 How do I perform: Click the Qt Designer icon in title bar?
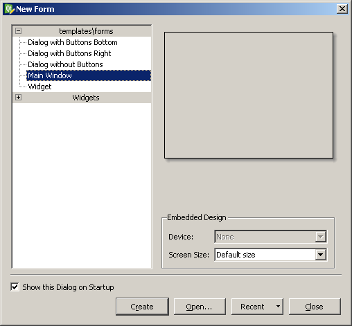[9, 9]
